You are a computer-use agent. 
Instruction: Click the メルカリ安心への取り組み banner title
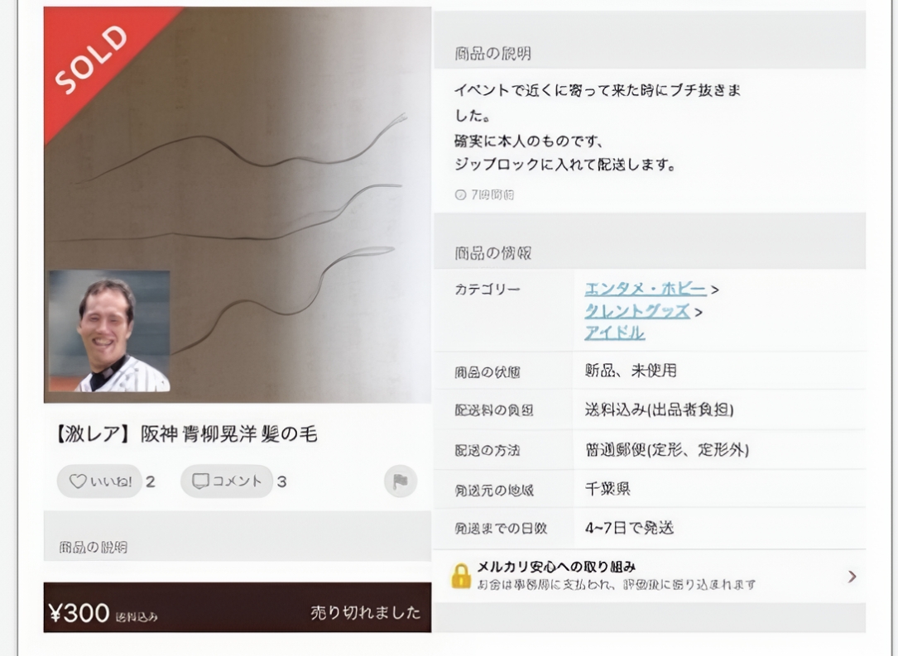click(556, 567)
